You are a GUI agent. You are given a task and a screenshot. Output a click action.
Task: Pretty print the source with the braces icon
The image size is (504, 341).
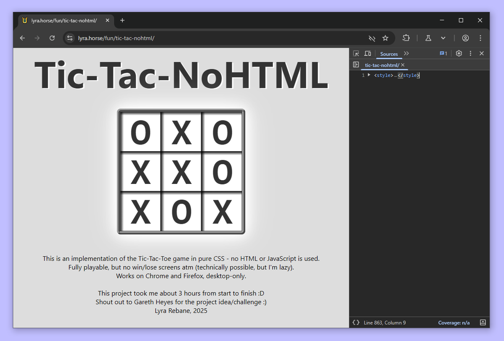tap(356, 323)
